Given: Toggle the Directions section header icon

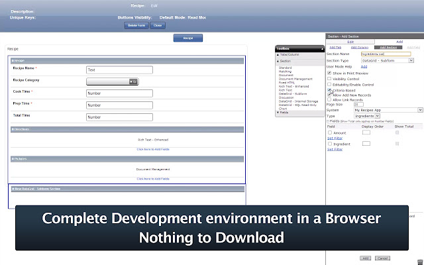Looking at the screenshot, I should click(13, 129).
